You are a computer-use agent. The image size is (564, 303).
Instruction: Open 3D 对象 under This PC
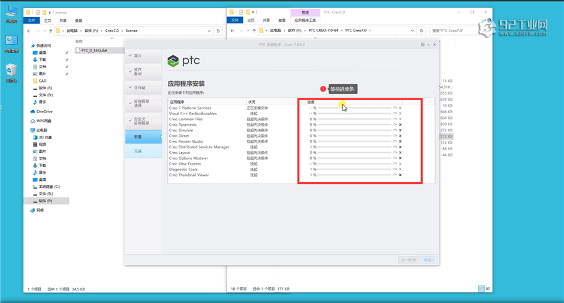click(x=43, y=137)
